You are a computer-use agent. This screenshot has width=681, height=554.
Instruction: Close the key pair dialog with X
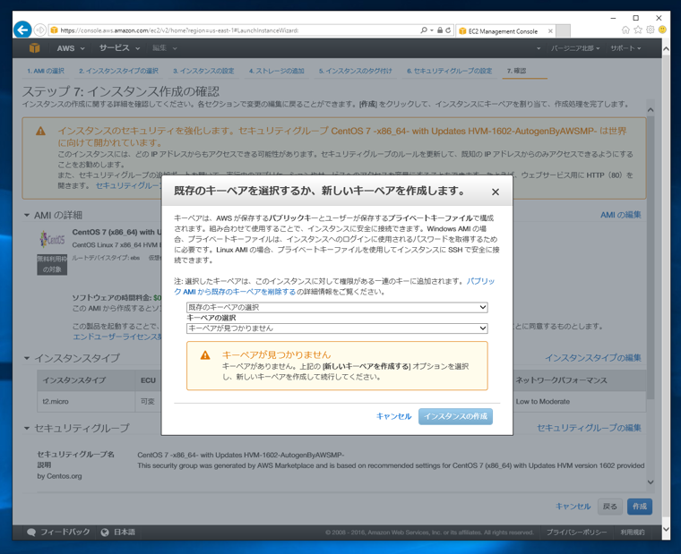[x=496, y=192]
